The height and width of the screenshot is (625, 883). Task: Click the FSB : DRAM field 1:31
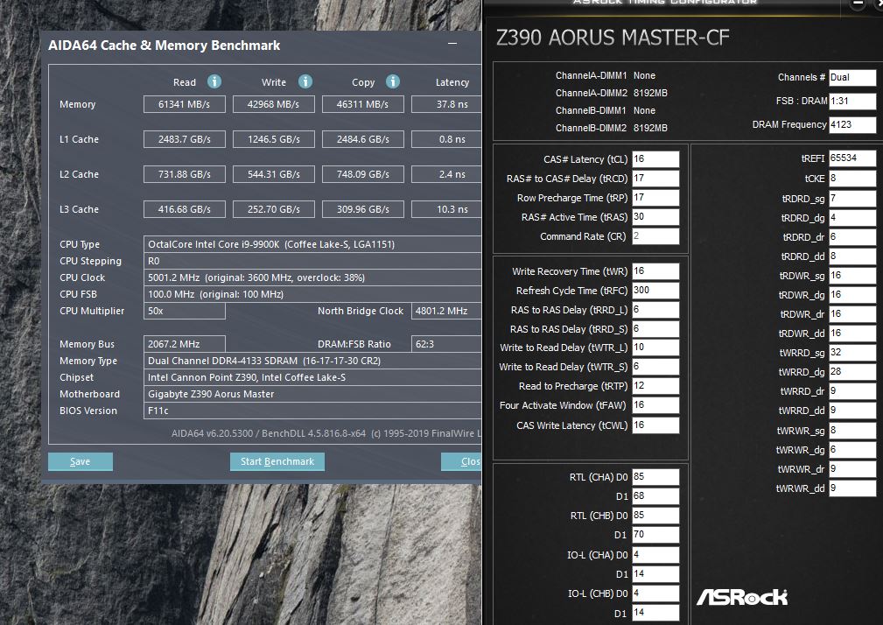[x=852, y=101]
